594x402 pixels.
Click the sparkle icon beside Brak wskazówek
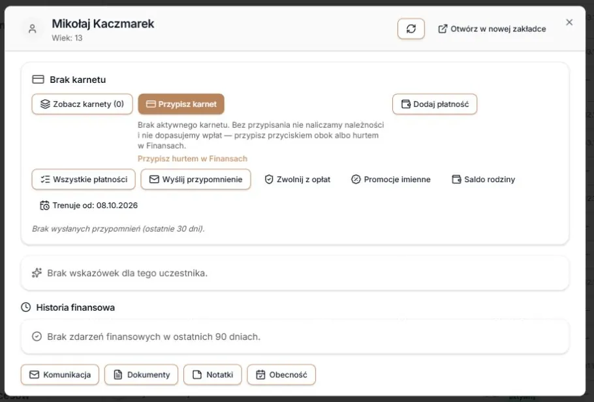click(x=37, y=273)
